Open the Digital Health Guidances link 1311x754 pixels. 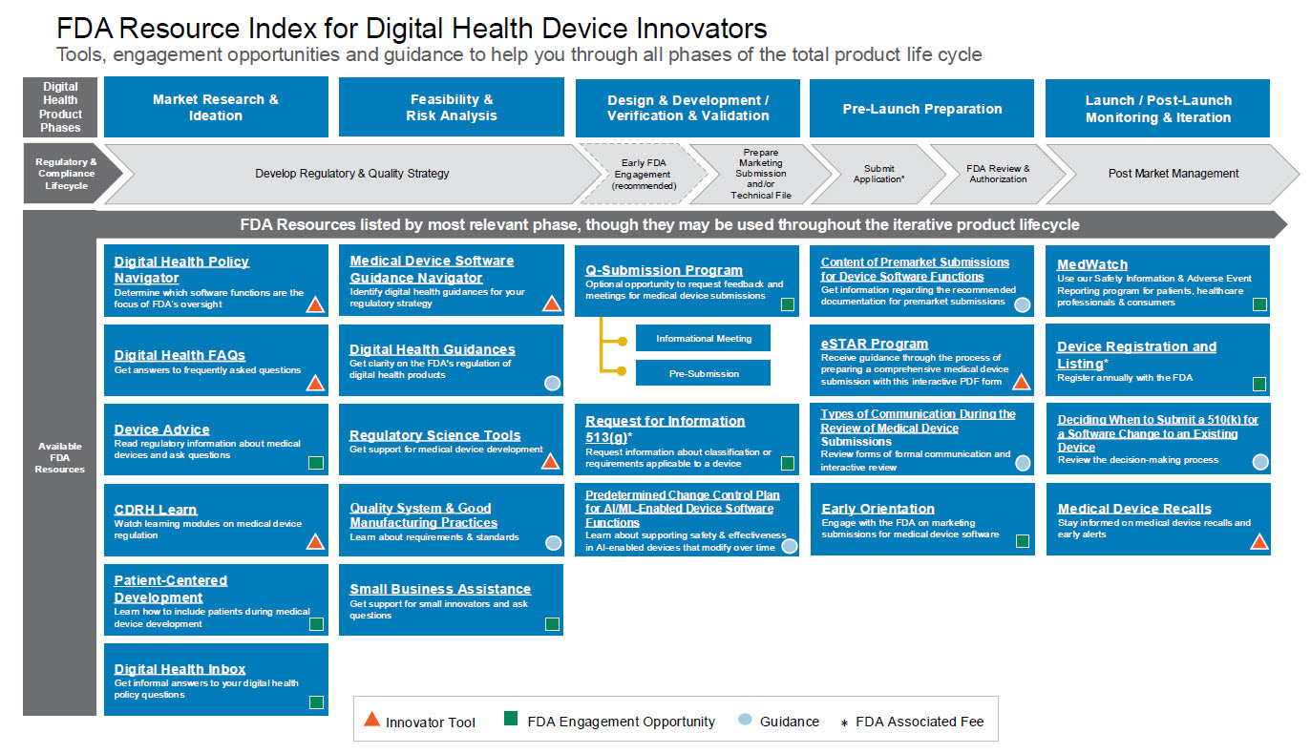pyautogui.click(x=433, y=350)
